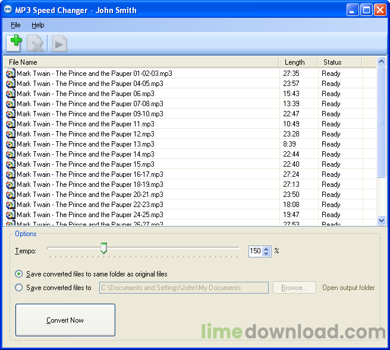Select row 'The Prince and the Pauper 01-02-03.mp3'
This screenshot has height=350, width=390.
point(190,74)
